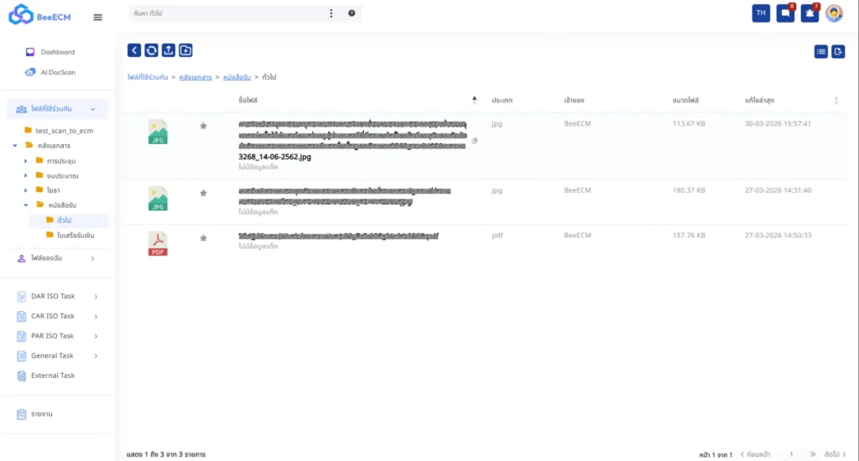Image resolution: width=859 pixels, height=461 pixels.
Task: Open Dashboard from the sidebar
Action: 57,52
